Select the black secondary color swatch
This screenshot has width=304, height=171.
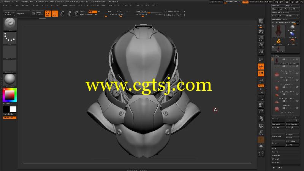tap(6, 109)
